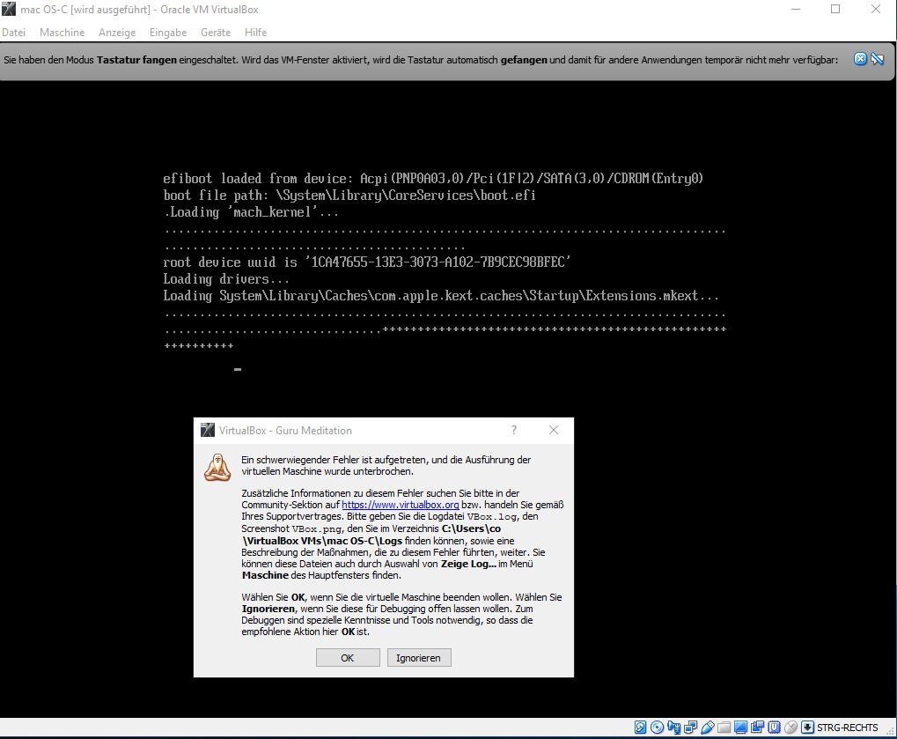The width and height of the screenshot is (897, 739).
Task: Open the Datei menu
Action: tap(14, 33)
